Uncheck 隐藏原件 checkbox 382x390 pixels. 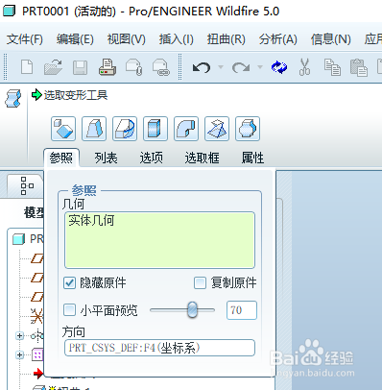(69, 283)
